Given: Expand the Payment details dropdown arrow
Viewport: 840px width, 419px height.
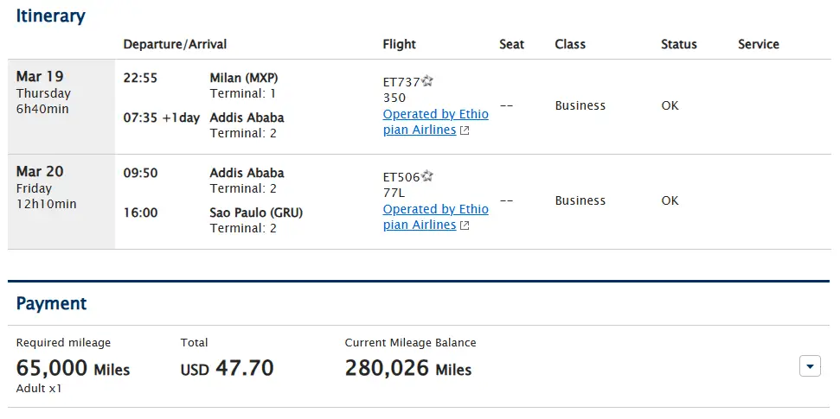Looking at the screenshot, I should (x=809, y=366).
